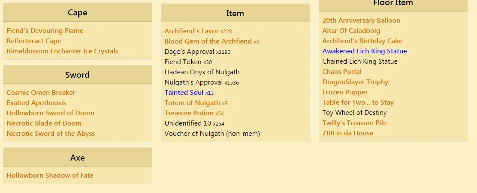The width and height of the screenshot is (477, 193).
Task: Click Awakened Lich King Statue link
Action: [365, 51]
